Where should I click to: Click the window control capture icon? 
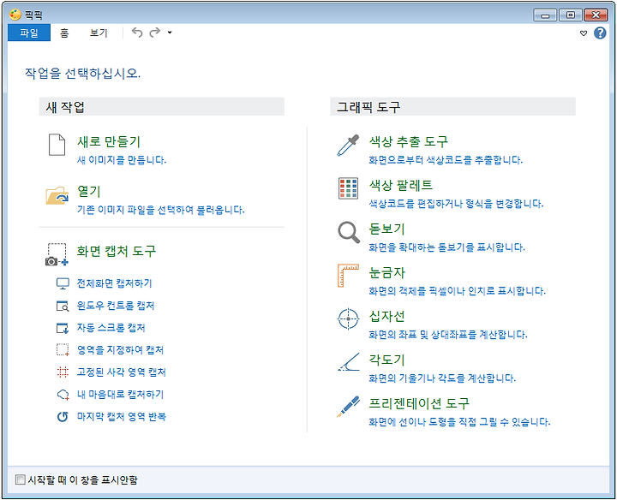pyautogui.click(x=63, y=306)
